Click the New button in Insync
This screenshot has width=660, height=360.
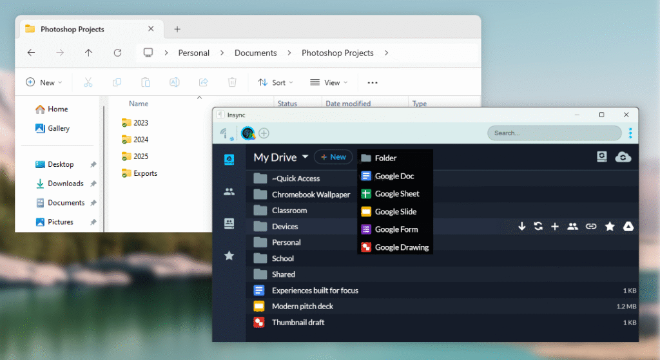[333, 157]
